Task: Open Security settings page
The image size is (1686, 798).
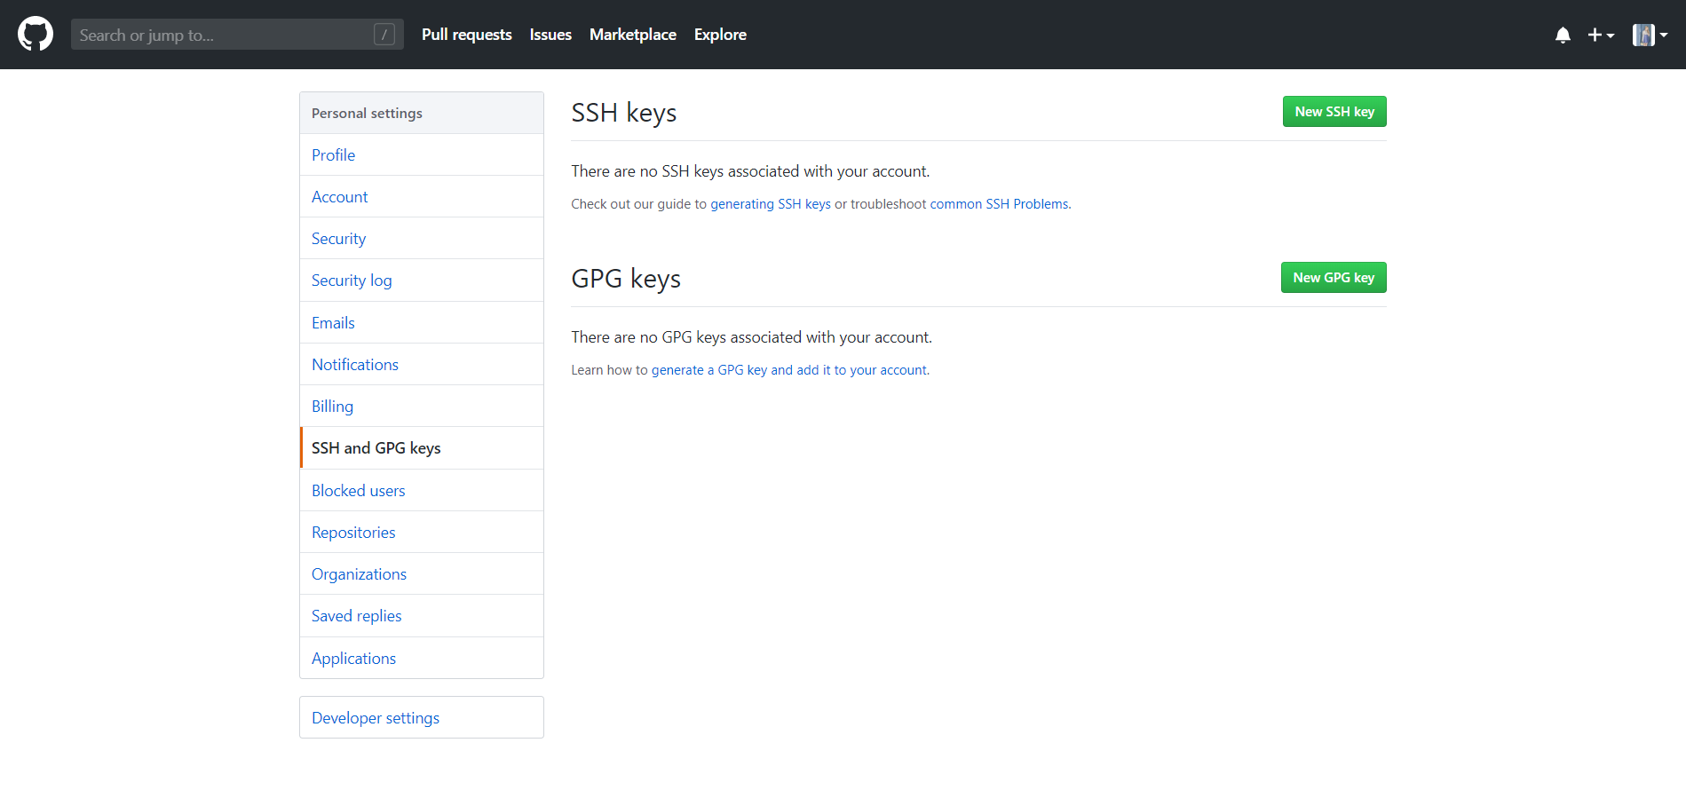Action: (x=422, y=238)
